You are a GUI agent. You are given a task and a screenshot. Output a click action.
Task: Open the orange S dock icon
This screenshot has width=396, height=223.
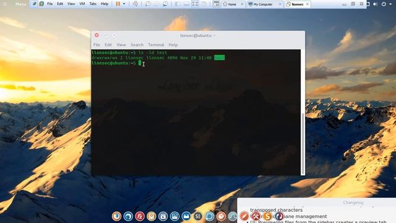[267, 216]
